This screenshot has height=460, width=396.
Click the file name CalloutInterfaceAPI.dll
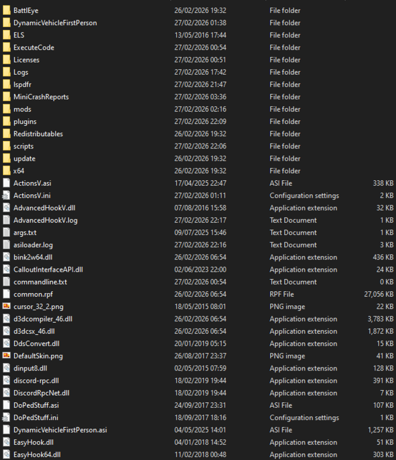coord(48,269)
